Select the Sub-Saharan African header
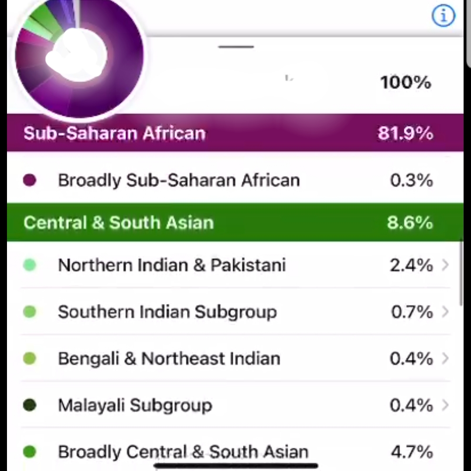This screenshot has height=471, width=471. pos(235,133)
